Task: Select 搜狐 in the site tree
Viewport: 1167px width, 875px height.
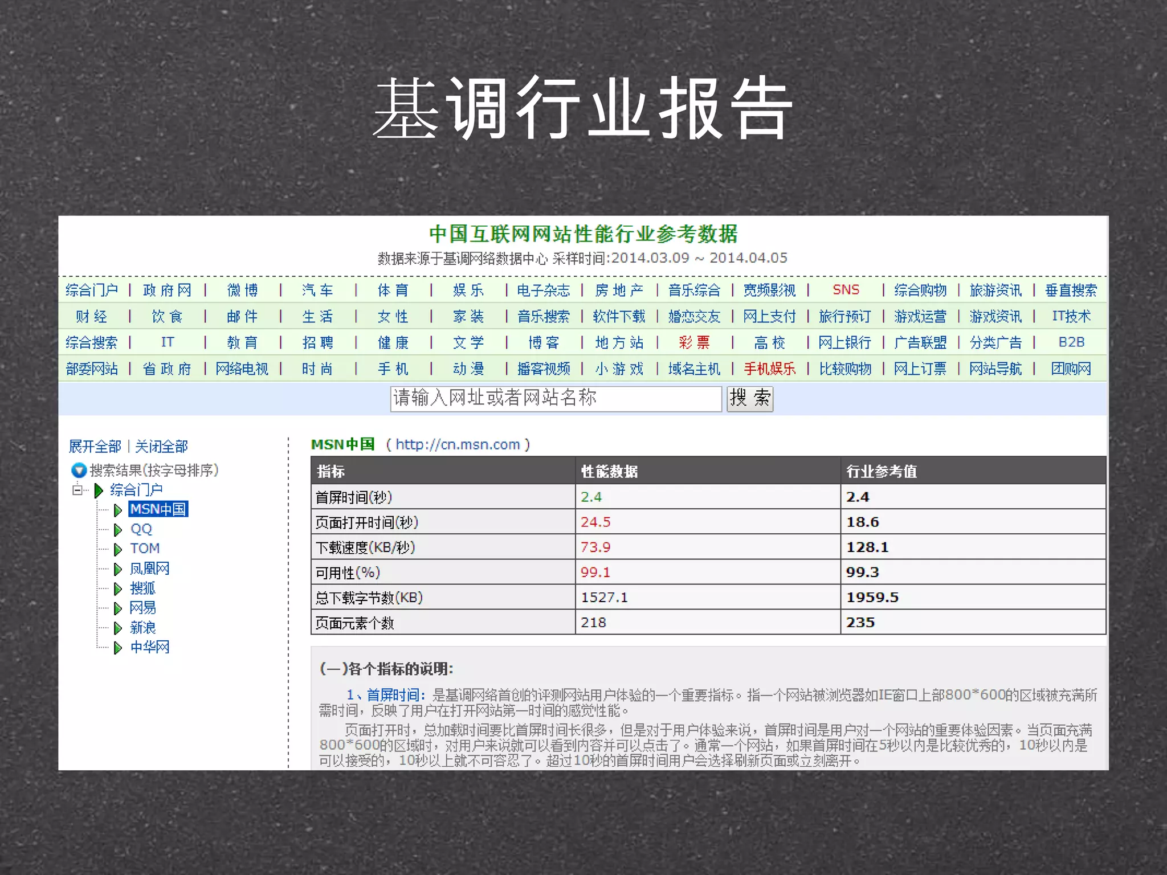Action: [142, 588]
